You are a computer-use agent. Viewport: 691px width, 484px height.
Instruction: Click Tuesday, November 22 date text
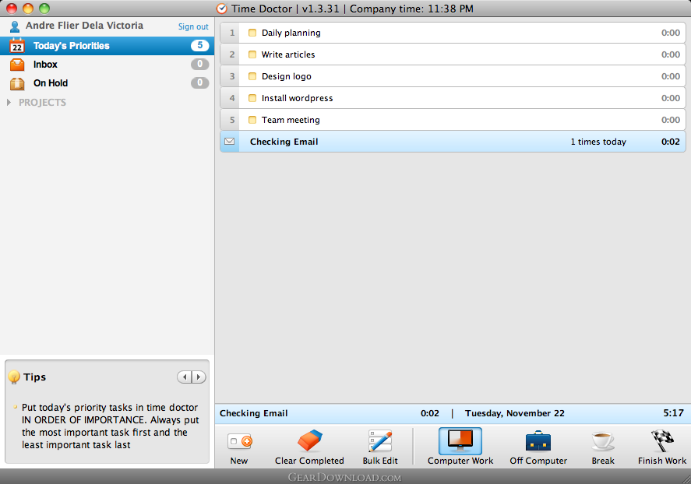[x=514, y=413]
